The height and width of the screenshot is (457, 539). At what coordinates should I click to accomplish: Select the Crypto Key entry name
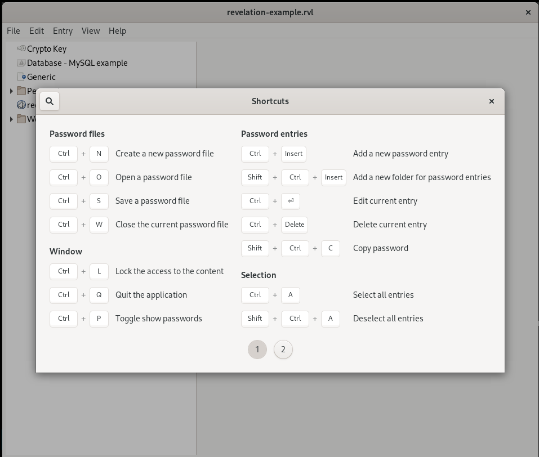coord(47,49)
